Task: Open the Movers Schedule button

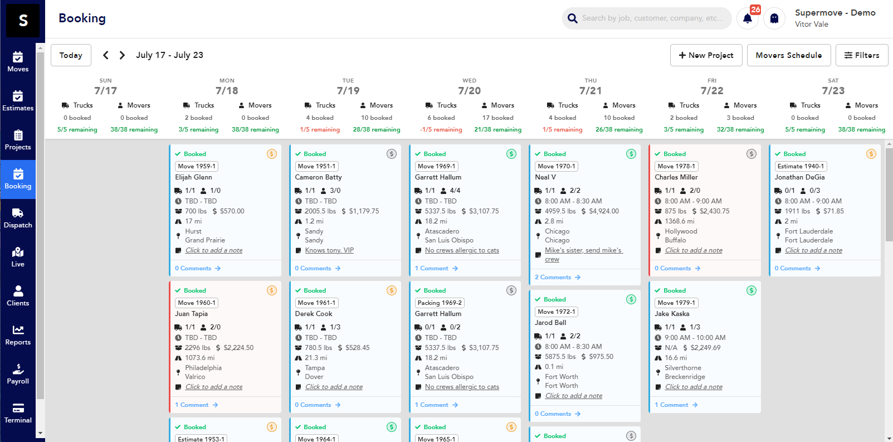Action: [788, 55]
